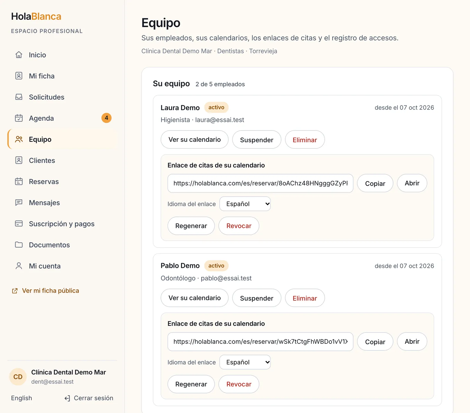The height and width of the screenshot is (413, 470).
Task: Click the Cerrar sesión logout icon
Action: tap(67, 398)
